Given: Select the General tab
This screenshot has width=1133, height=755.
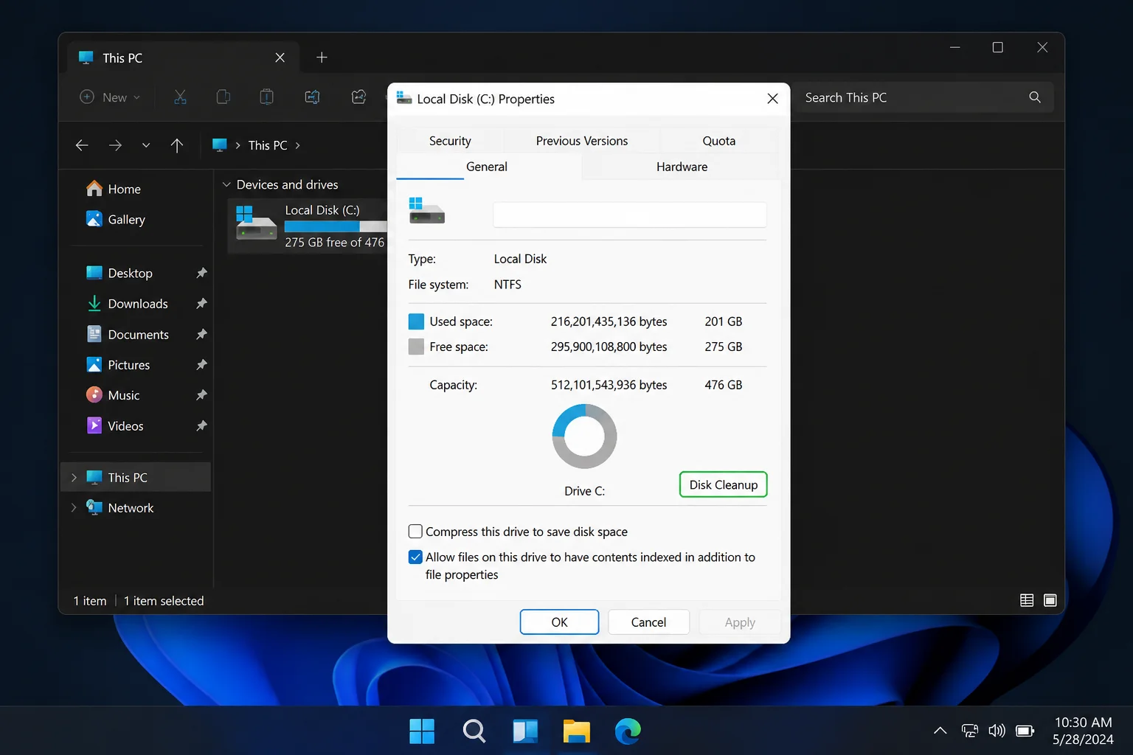Looking at the screenshot, I should click(x=487, y=167).
